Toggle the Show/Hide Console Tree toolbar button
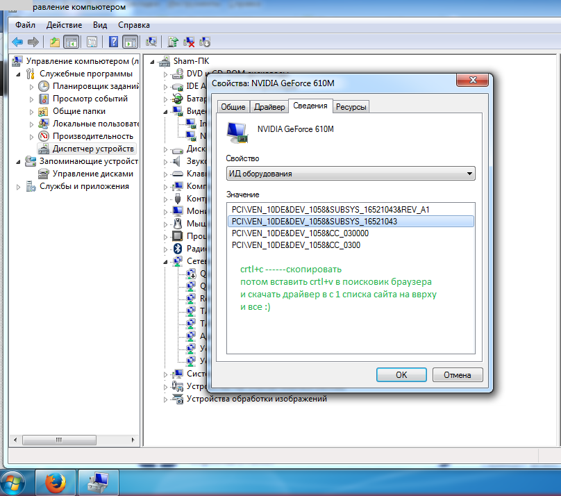The image size is (561, 496). tap(71, 42)
